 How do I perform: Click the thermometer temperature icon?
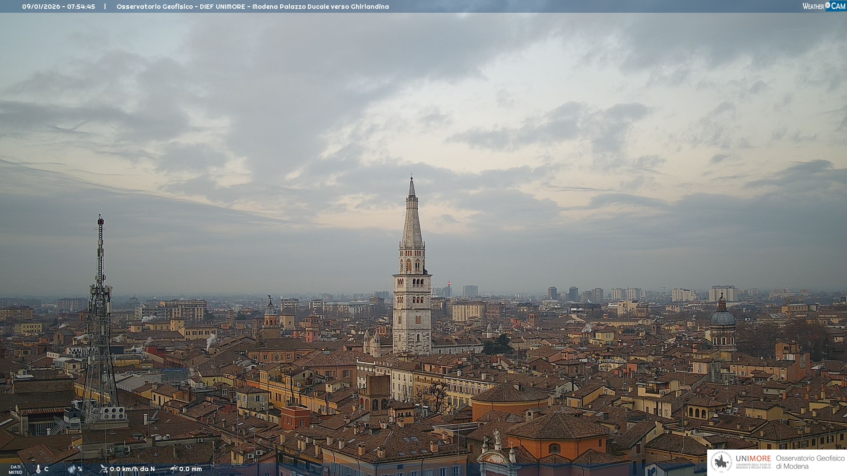point(38,469)
